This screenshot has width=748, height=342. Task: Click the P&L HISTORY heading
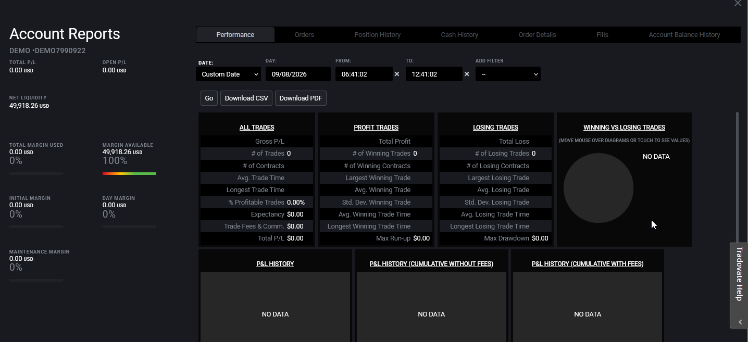pyautogui.click(x=275, y=264)
